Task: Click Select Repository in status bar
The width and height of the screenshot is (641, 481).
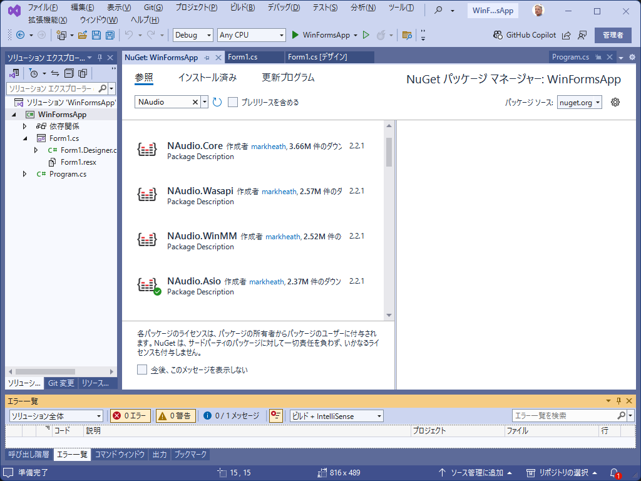Action: click(x=562, y=473)
